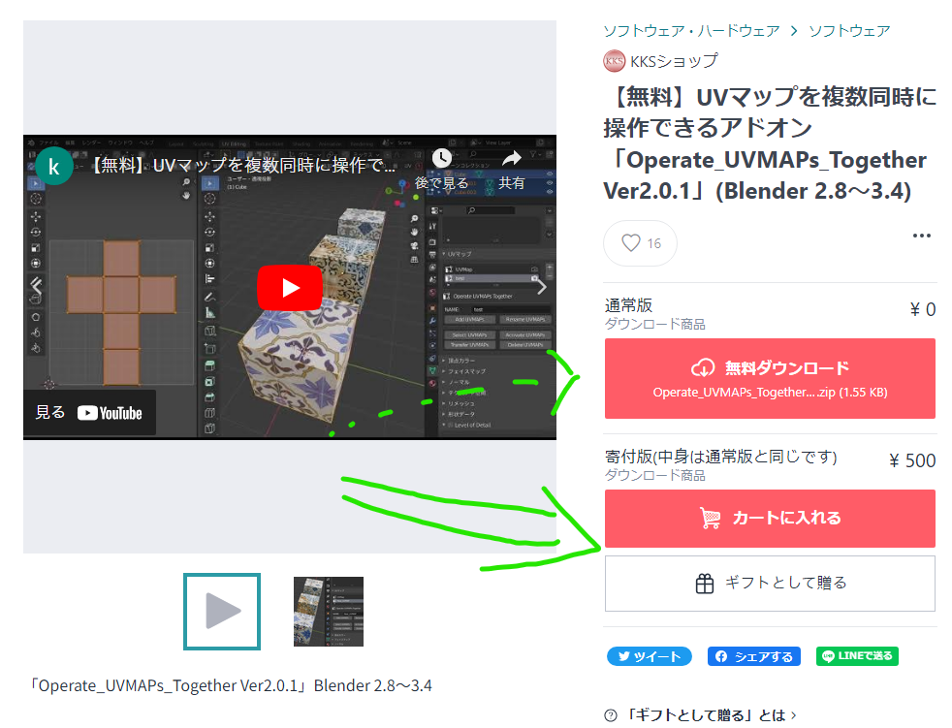Click the ¥ 500 price text
Image resolution: width=952 pixels, height=728 pixels.
click(x=912, y=460)
